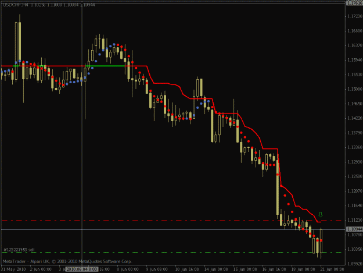
Task: Click the 1.10780 price axis label
Action: click(355, 235)
